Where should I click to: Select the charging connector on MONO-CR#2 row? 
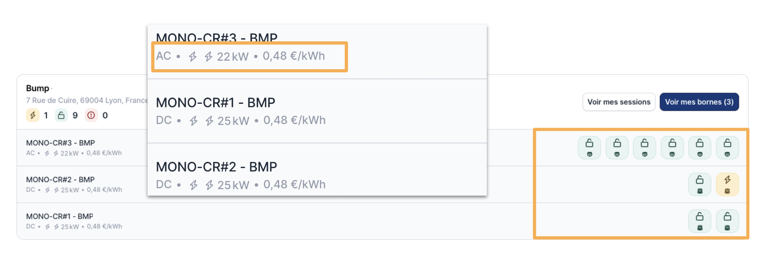tap(727, 184)
